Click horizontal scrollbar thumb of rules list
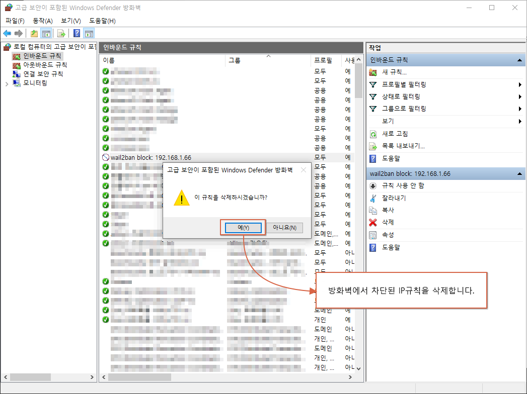527x394 pixels. tap(139, 377)
